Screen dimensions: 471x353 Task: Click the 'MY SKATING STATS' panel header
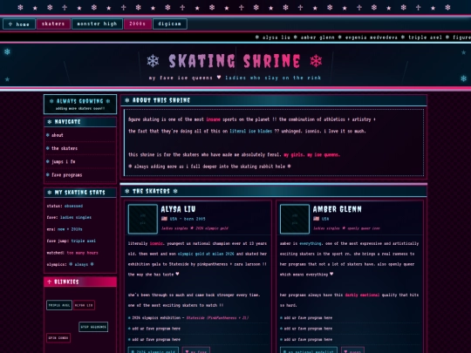(80, 193)
